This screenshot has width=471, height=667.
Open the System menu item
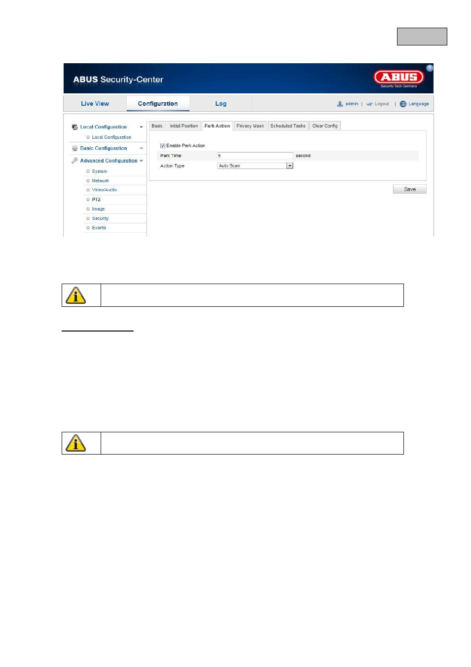(x=100, y=171)
